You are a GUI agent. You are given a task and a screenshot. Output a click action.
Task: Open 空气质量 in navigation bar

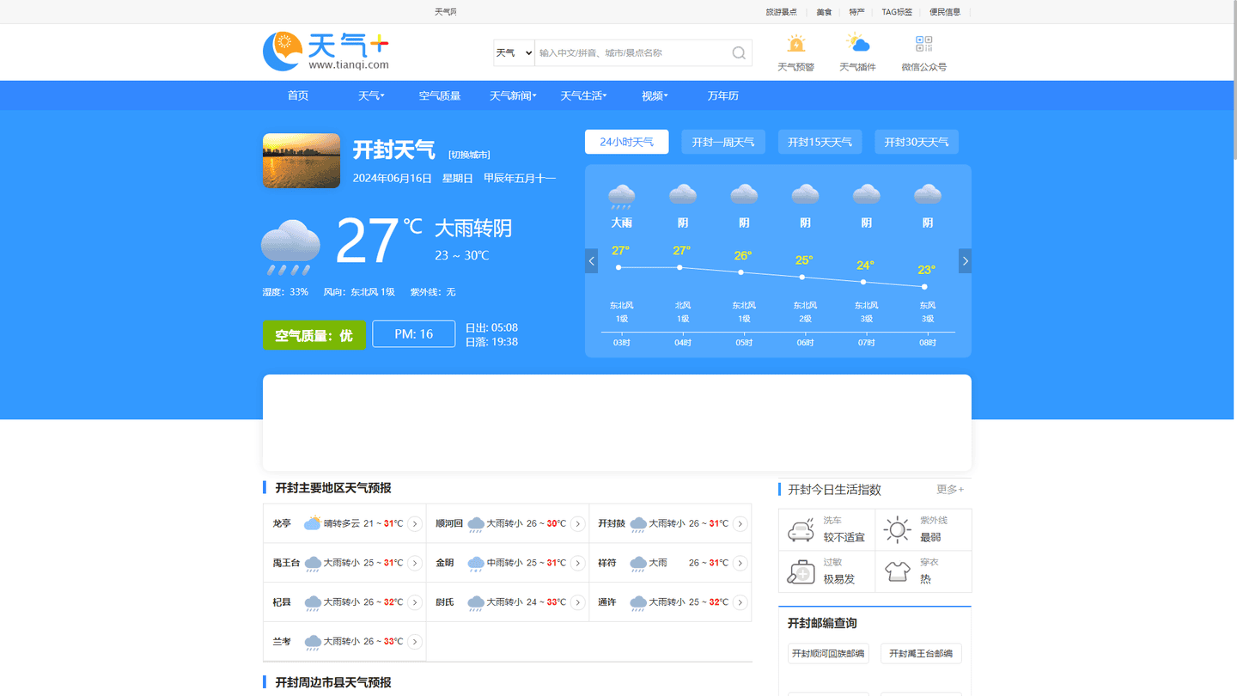click(440, 95)
